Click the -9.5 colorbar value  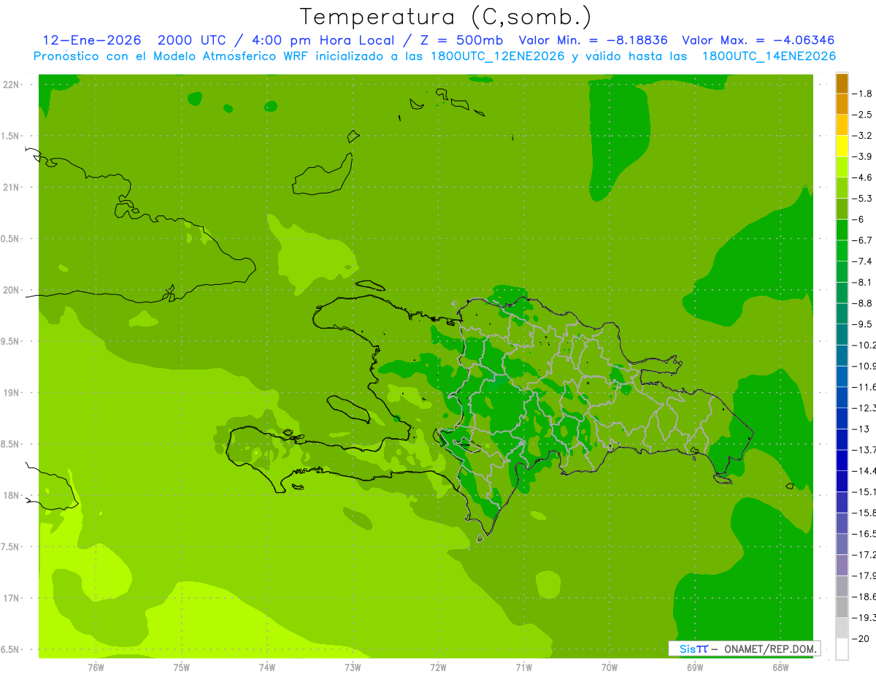pos(862,324)
